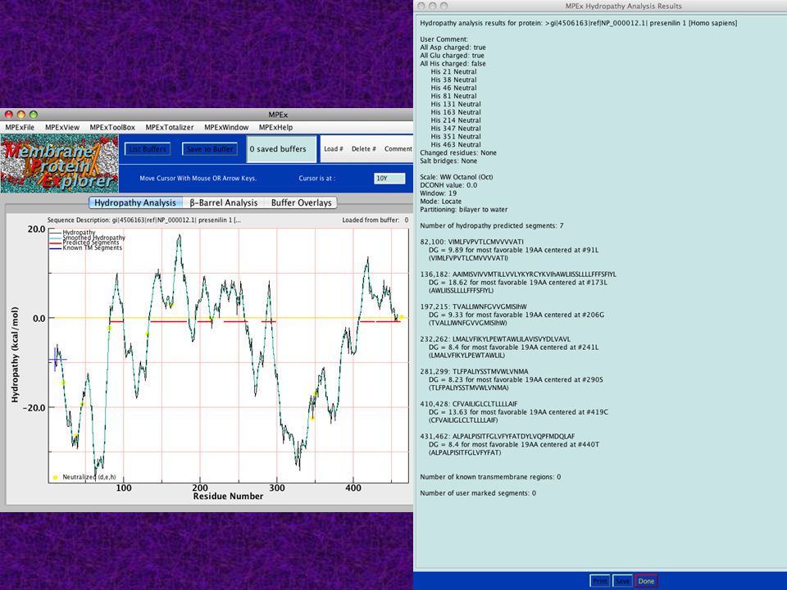Click the 'Salt bridges: None' line
Screen dimensions: 787x590
click(448, 161)
